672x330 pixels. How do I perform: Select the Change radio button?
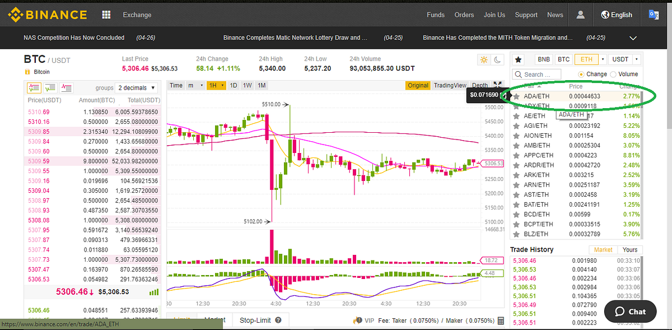tap(581, 74)
